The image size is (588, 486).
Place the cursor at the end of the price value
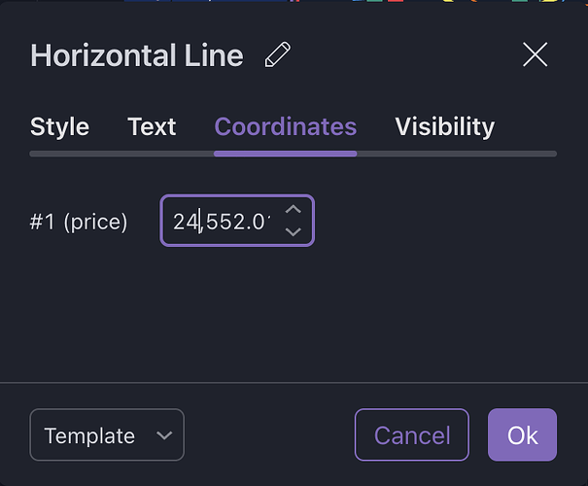point(269,222)
